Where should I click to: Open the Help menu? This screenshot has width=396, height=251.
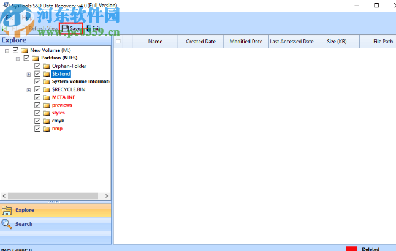click(x=27, y=17)
